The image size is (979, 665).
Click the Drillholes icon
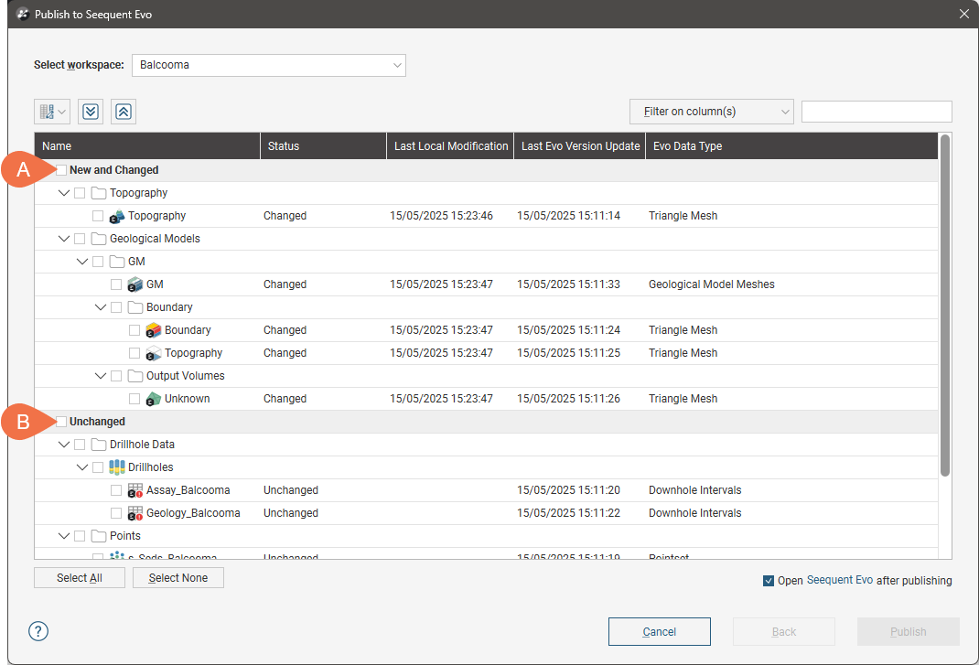tap(117, 467)
